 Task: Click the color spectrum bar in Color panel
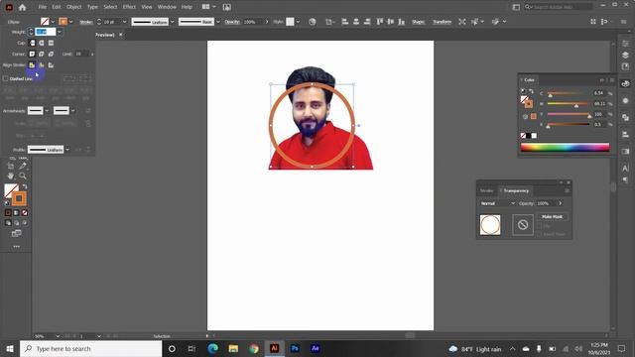[565, 148]
